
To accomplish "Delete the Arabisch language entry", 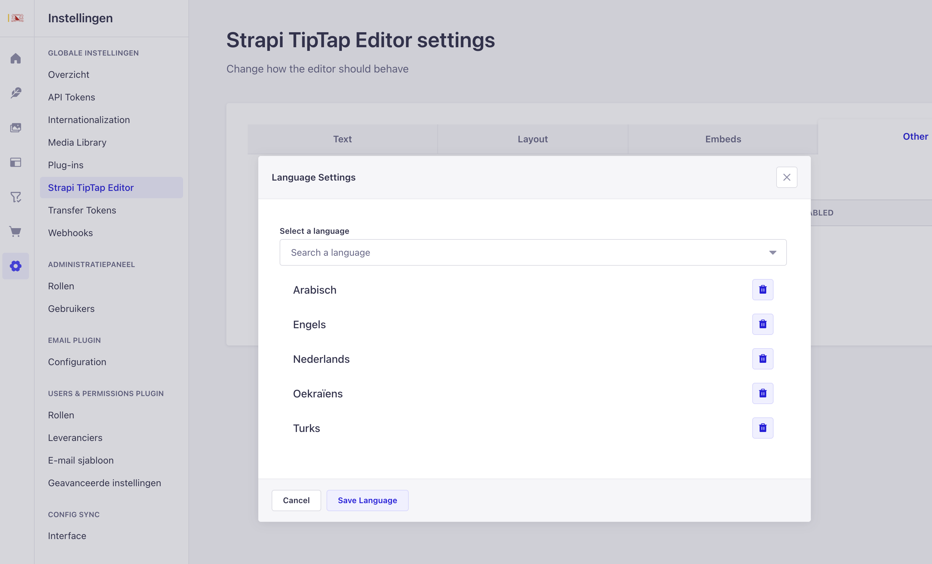I will [x=763, y=290].
